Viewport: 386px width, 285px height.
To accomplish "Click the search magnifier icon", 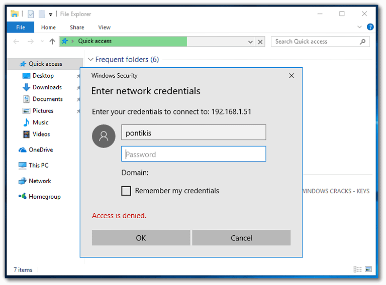I will tap(363, 42).
